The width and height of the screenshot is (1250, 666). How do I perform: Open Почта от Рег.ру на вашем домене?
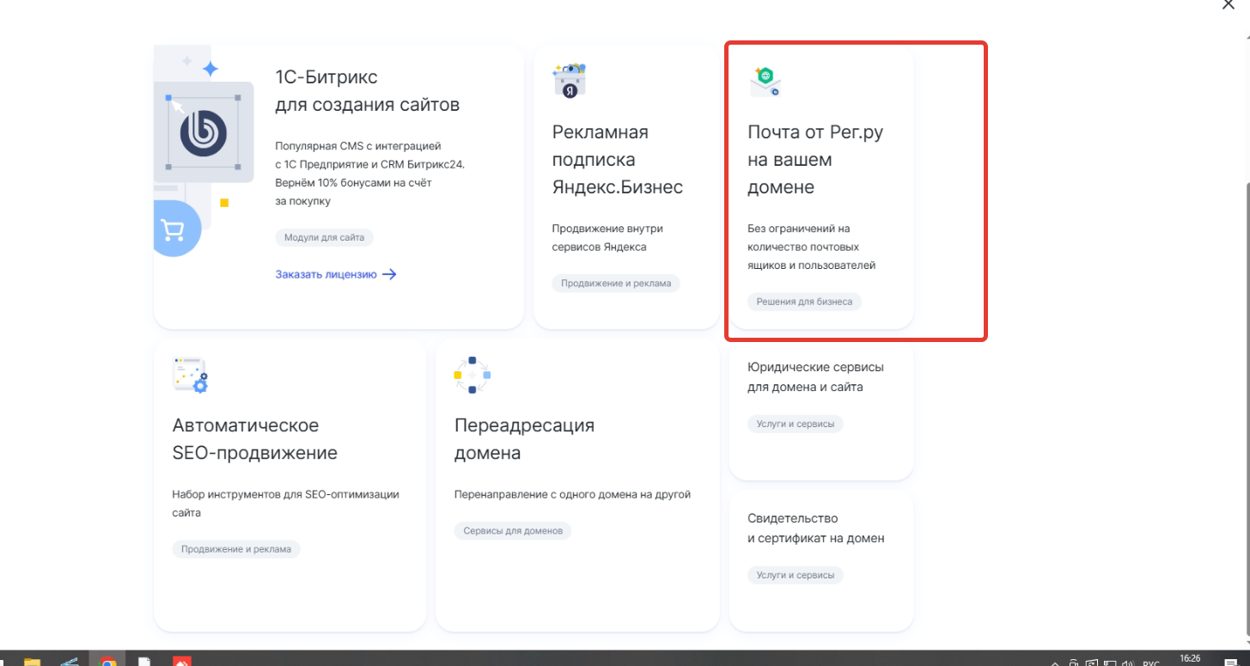click(x=815, y=160)
